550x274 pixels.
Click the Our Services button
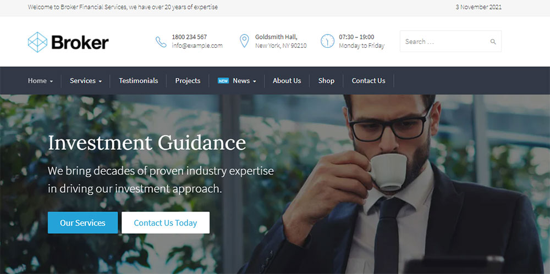tap(83, 222)
